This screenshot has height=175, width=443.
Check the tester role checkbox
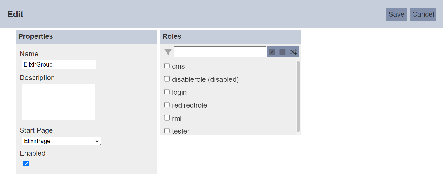(x=167, y=131)
